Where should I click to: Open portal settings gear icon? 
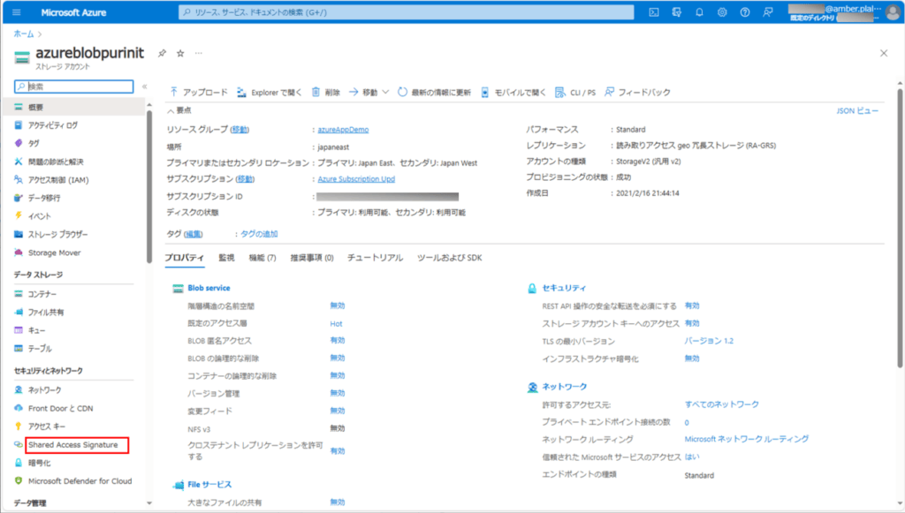tap(722, 12)
